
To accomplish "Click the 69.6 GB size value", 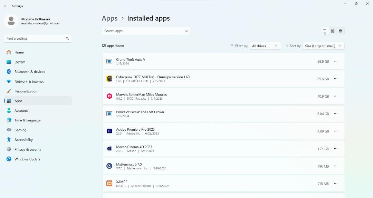I will (323, 79).
